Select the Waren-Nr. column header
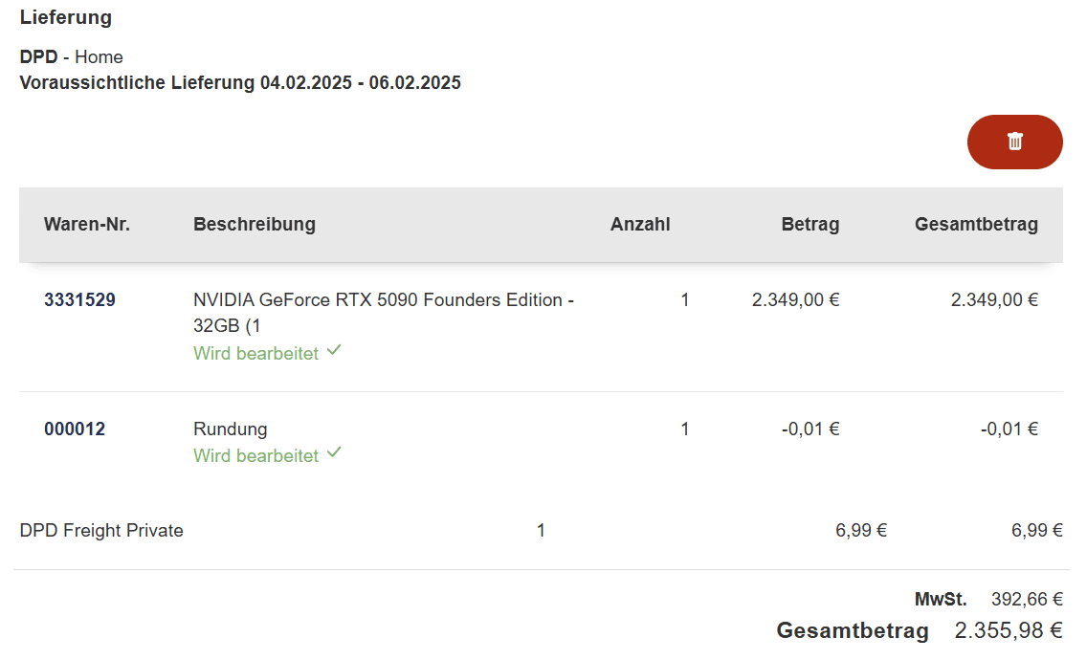Viewport: 1087px width, 660px height. point(87,225)
